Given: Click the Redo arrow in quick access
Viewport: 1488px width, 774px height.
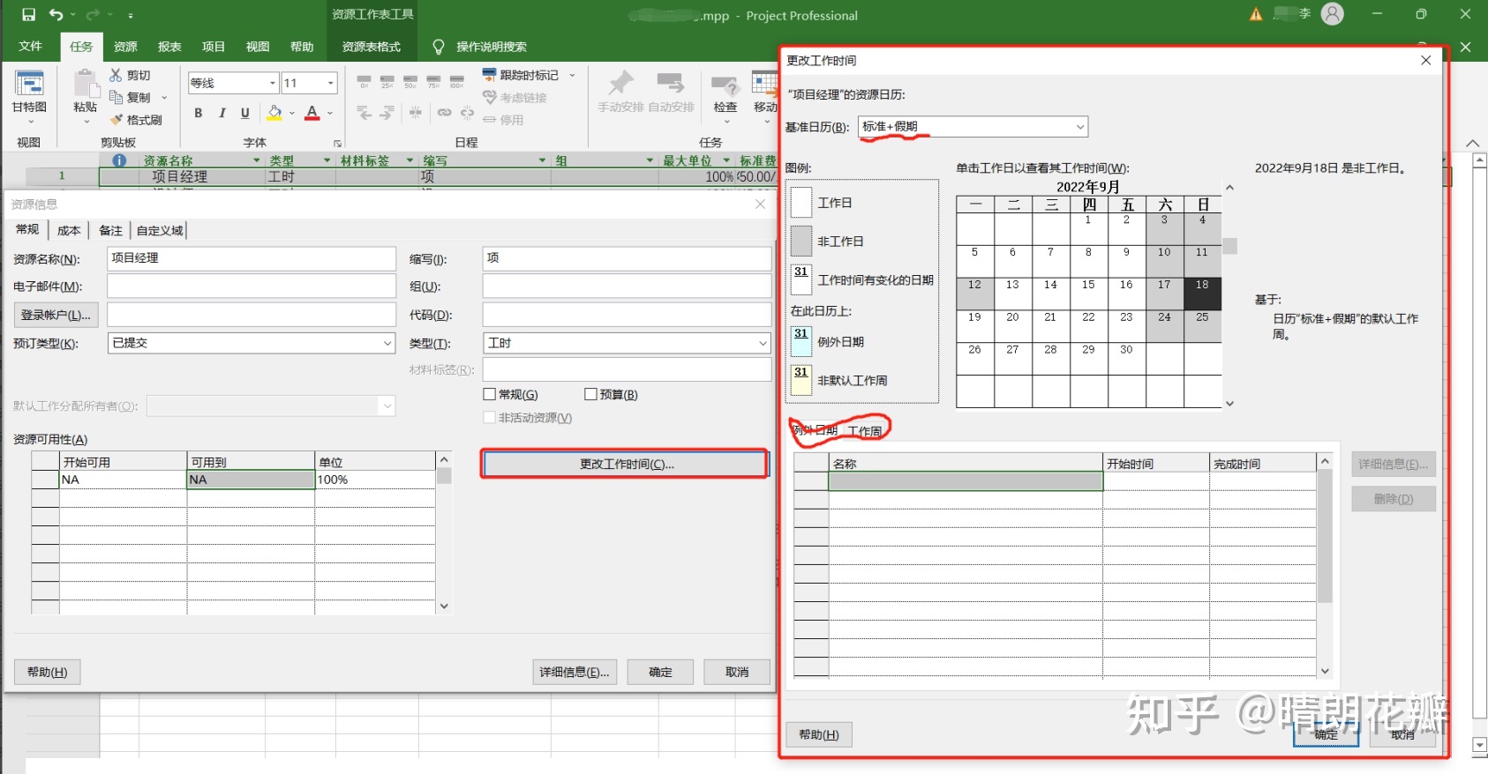Looking at the screenshot, I should pyautogui.click(x=93, y=15).
